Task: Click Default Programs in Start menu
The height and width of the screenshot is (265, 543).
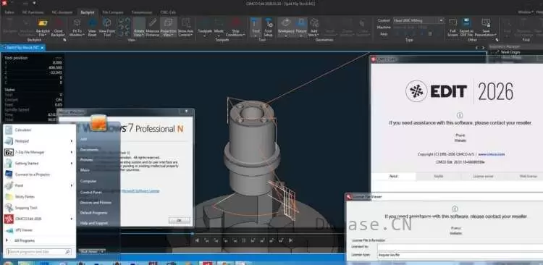Action: (93, 213)
